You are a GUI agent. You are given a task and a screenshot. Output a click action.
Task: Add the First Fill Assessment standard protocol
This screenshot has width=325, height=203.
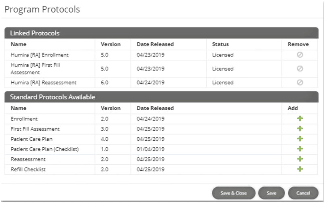[x=300, y=129]
